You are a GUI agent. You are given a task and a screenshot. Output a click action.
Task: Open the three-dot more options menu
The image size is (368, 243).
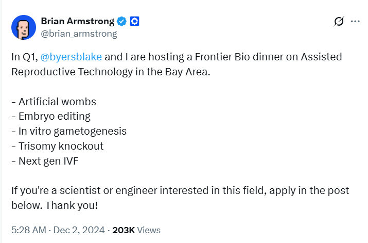pos(355,22)
